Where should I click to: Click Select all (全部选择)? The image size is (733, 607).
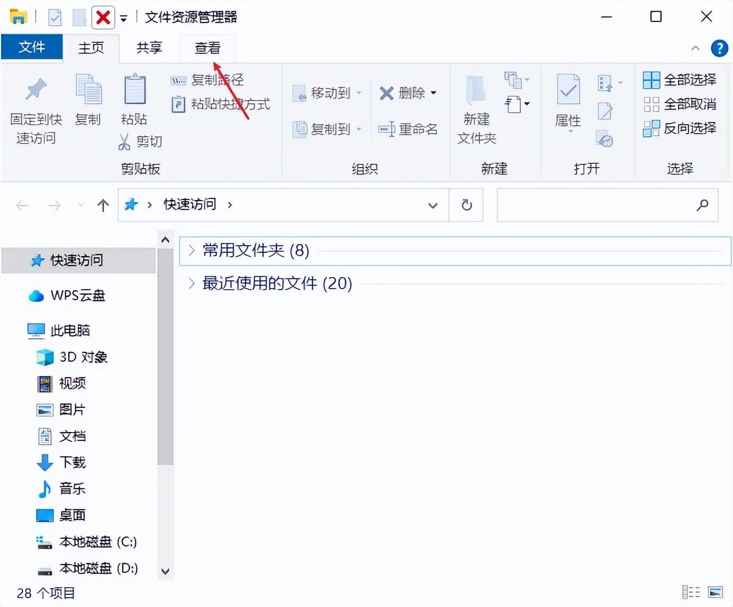point(680,80)
